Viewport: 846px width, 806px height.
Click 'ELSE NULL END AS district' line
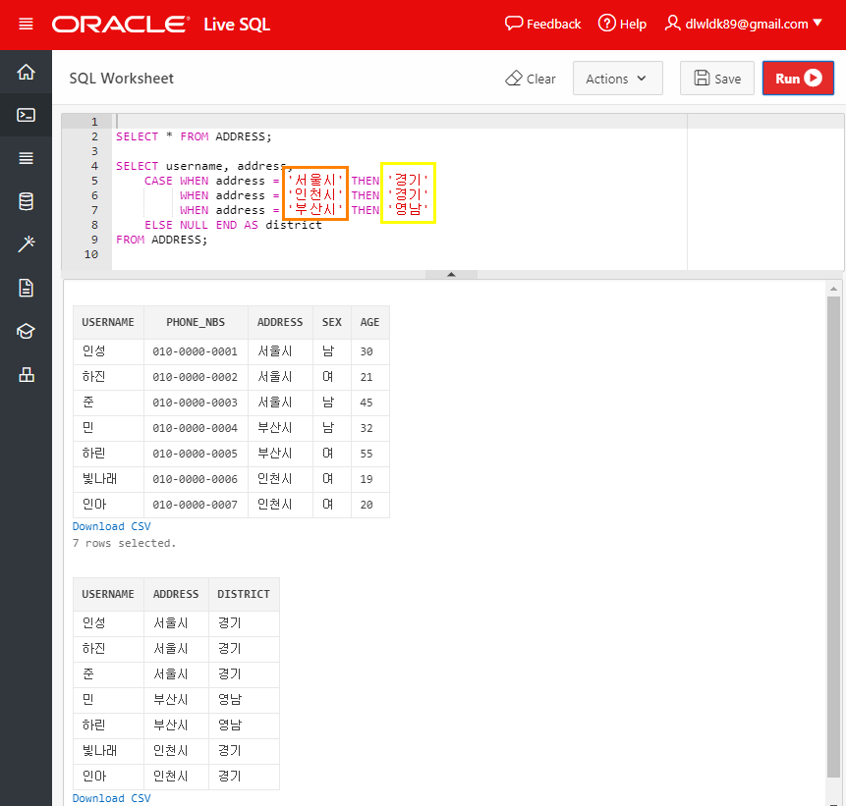point(233,225)
